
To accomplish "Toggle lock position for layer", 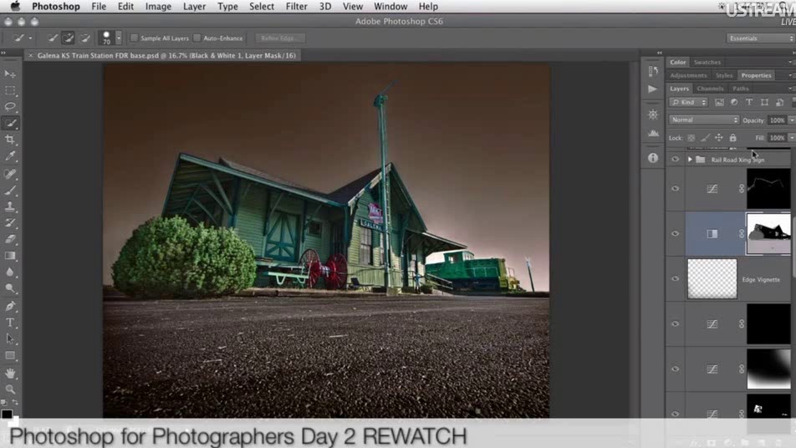I will point(719,138).
